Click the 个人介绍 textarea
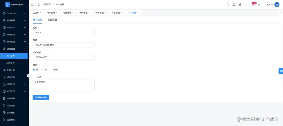The image size is (283, 126). tap(63, 86)
